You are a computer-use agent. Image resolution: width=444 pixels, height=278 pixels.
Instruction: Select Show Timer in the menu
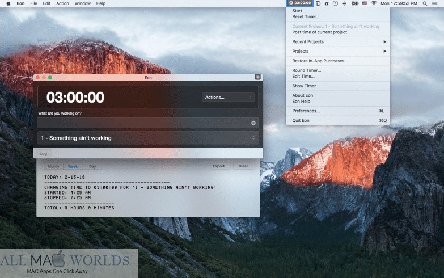[304, 86]
